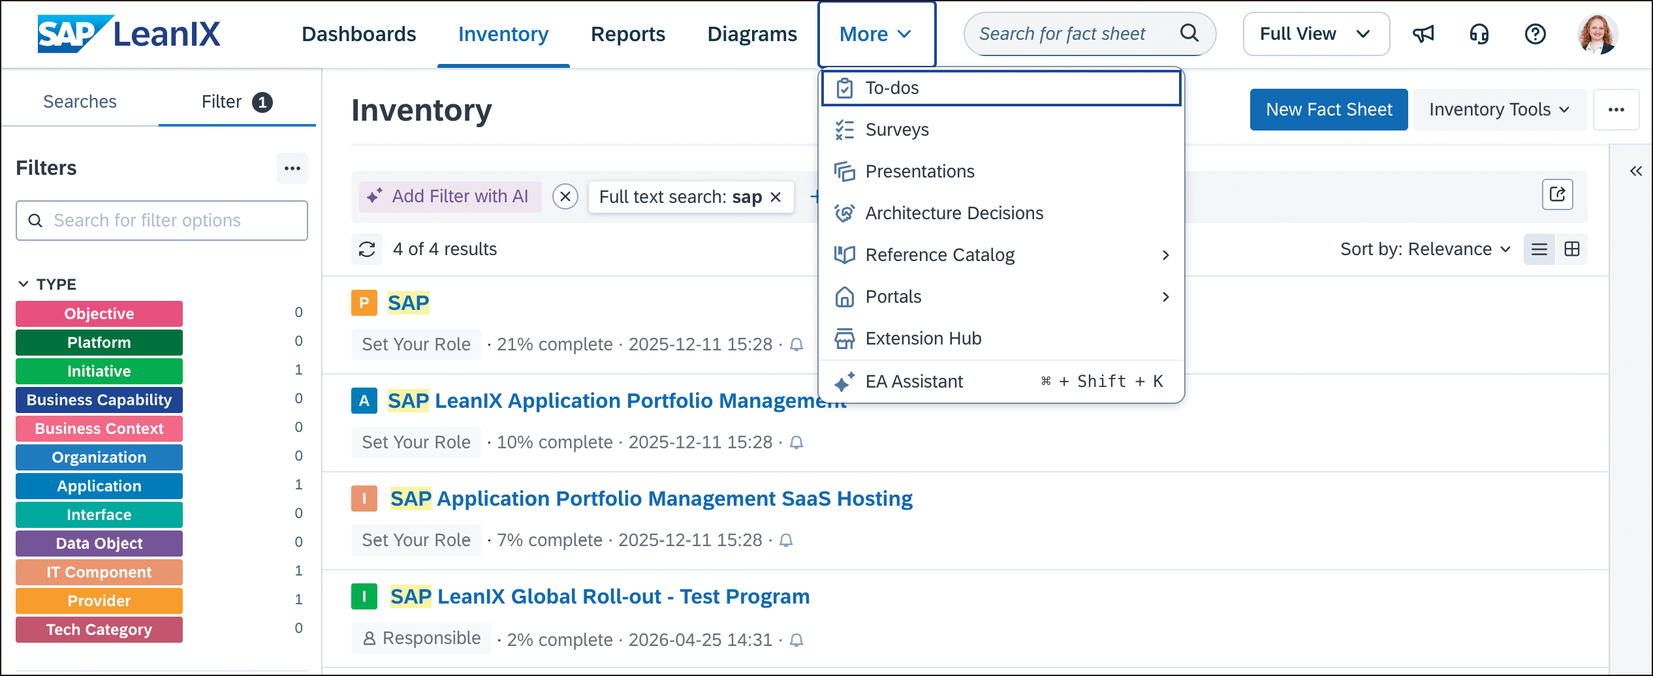Image resolution: width=1653 pixels, height=676 pixels.
Task: Filter by Provider type
Action: pyautogui.click(x=99, y=601)
